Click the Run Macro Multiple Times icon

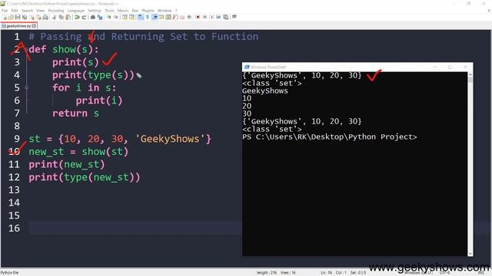tap(218, 17)
